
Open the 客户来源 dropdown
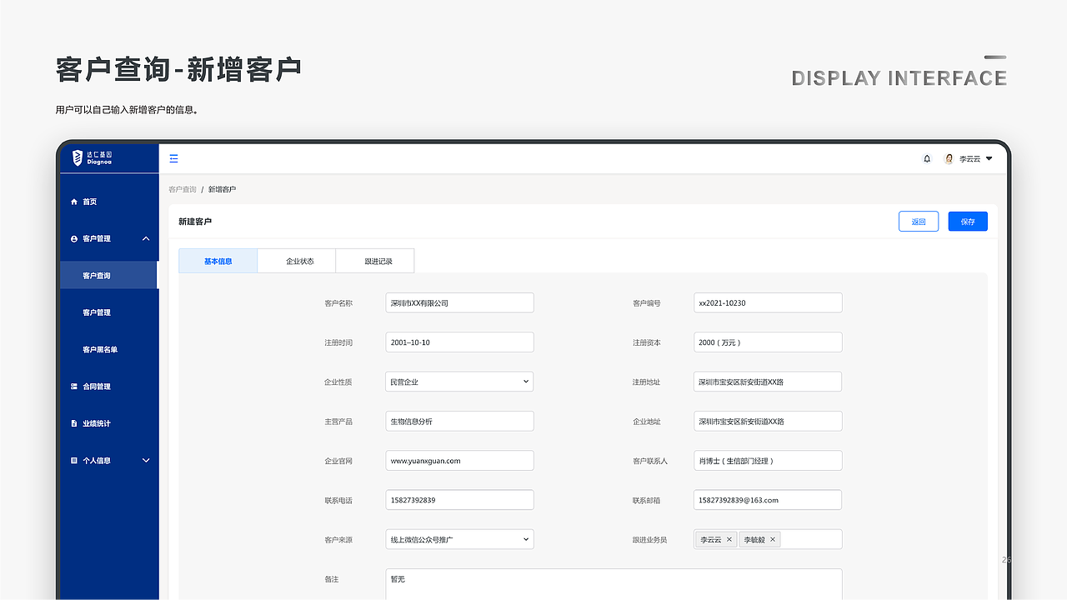[459, 539]
